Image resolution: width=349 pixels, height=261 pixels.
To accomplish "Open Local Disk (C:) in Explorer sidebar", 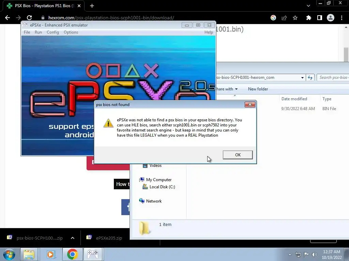I will pyautogui.click(x=159, y=187).
